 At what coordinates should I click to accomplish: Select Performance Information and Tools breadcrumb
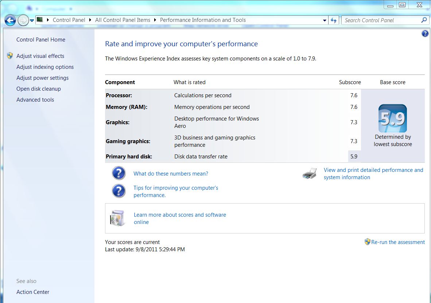(x=203, y=20)
